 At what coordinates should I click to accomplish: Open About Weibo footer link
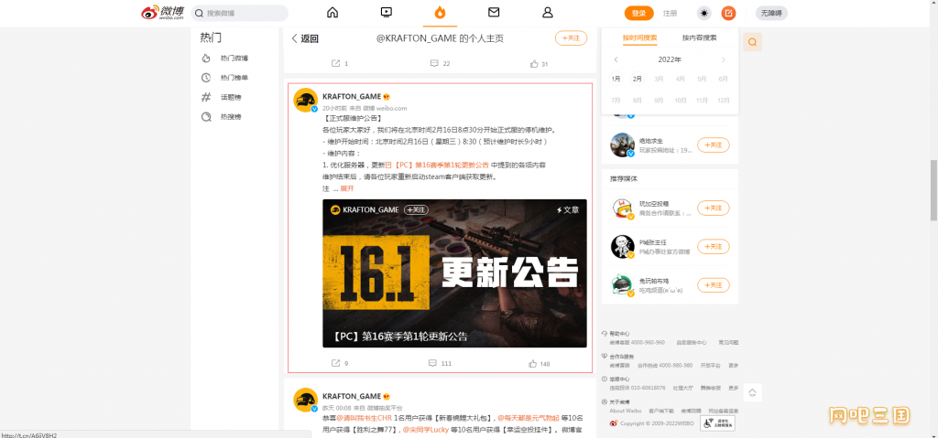click(625, 411)
